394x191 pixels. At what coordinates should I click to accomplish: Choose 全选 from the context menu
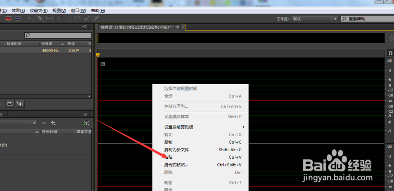pos(201,96)
